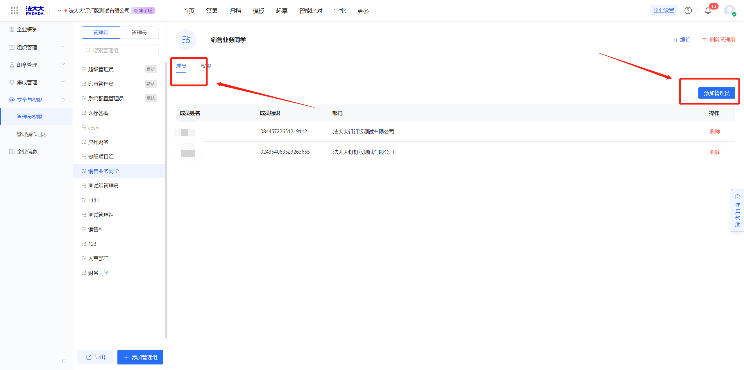Click the edit pencil icon

point(675,40)
